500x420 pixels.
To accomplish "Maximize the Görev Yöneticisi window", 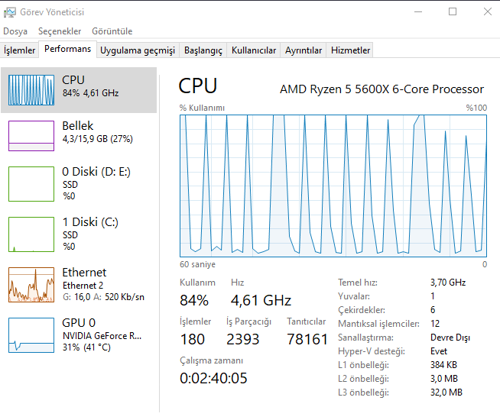I will click(x=453, y=11).
